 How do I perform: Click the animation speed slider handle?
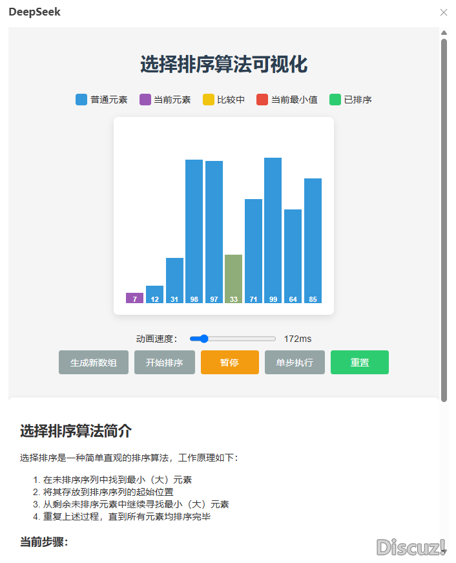coord(204,339)
